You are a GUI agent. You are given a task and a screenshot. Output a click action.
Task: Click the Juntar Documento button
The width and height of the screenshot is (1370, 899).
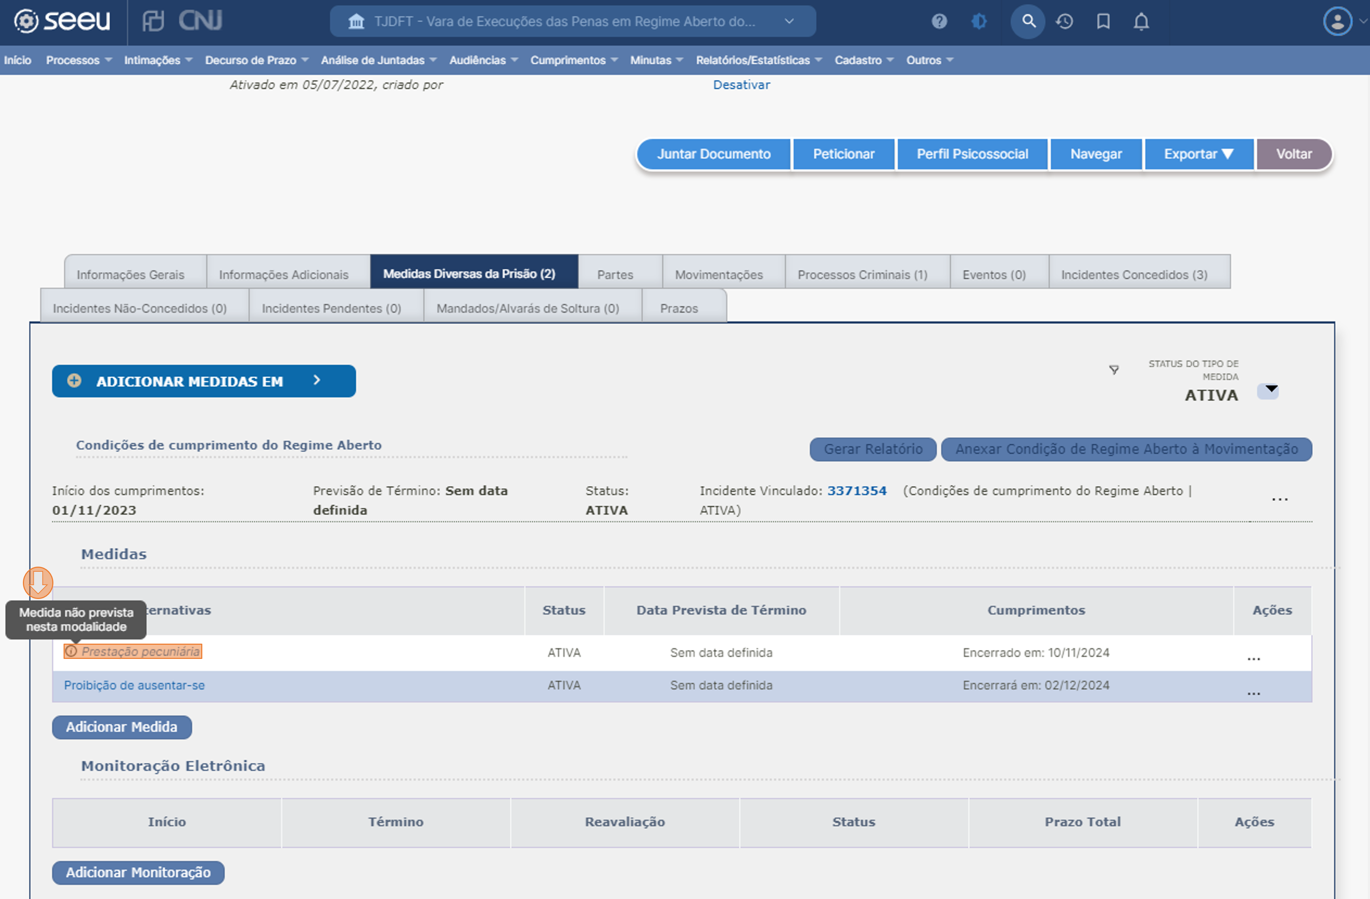pos(713,154)
